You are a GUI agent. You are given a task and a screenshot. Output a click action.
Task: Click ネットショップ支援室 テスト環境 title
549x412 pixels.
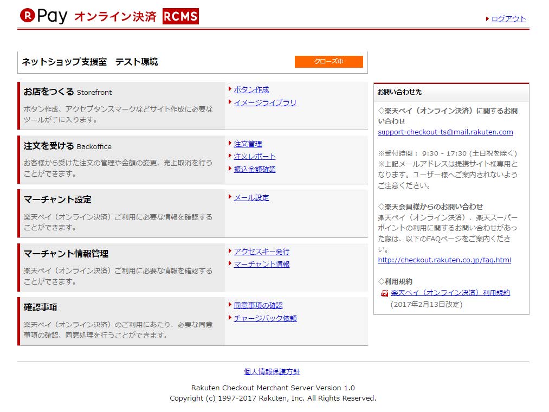[90, 62]
